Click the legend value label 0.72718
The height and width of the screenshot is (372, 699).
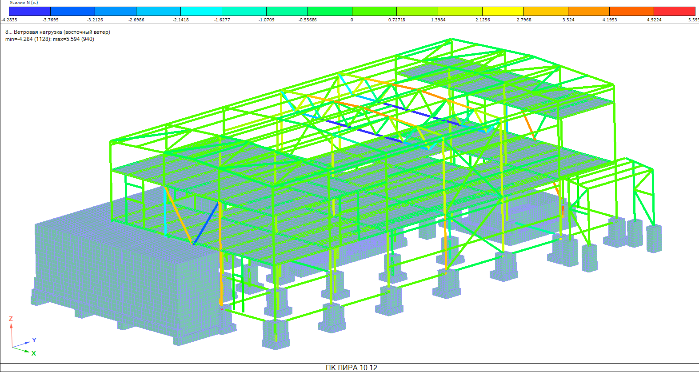[x=396, y=20]
